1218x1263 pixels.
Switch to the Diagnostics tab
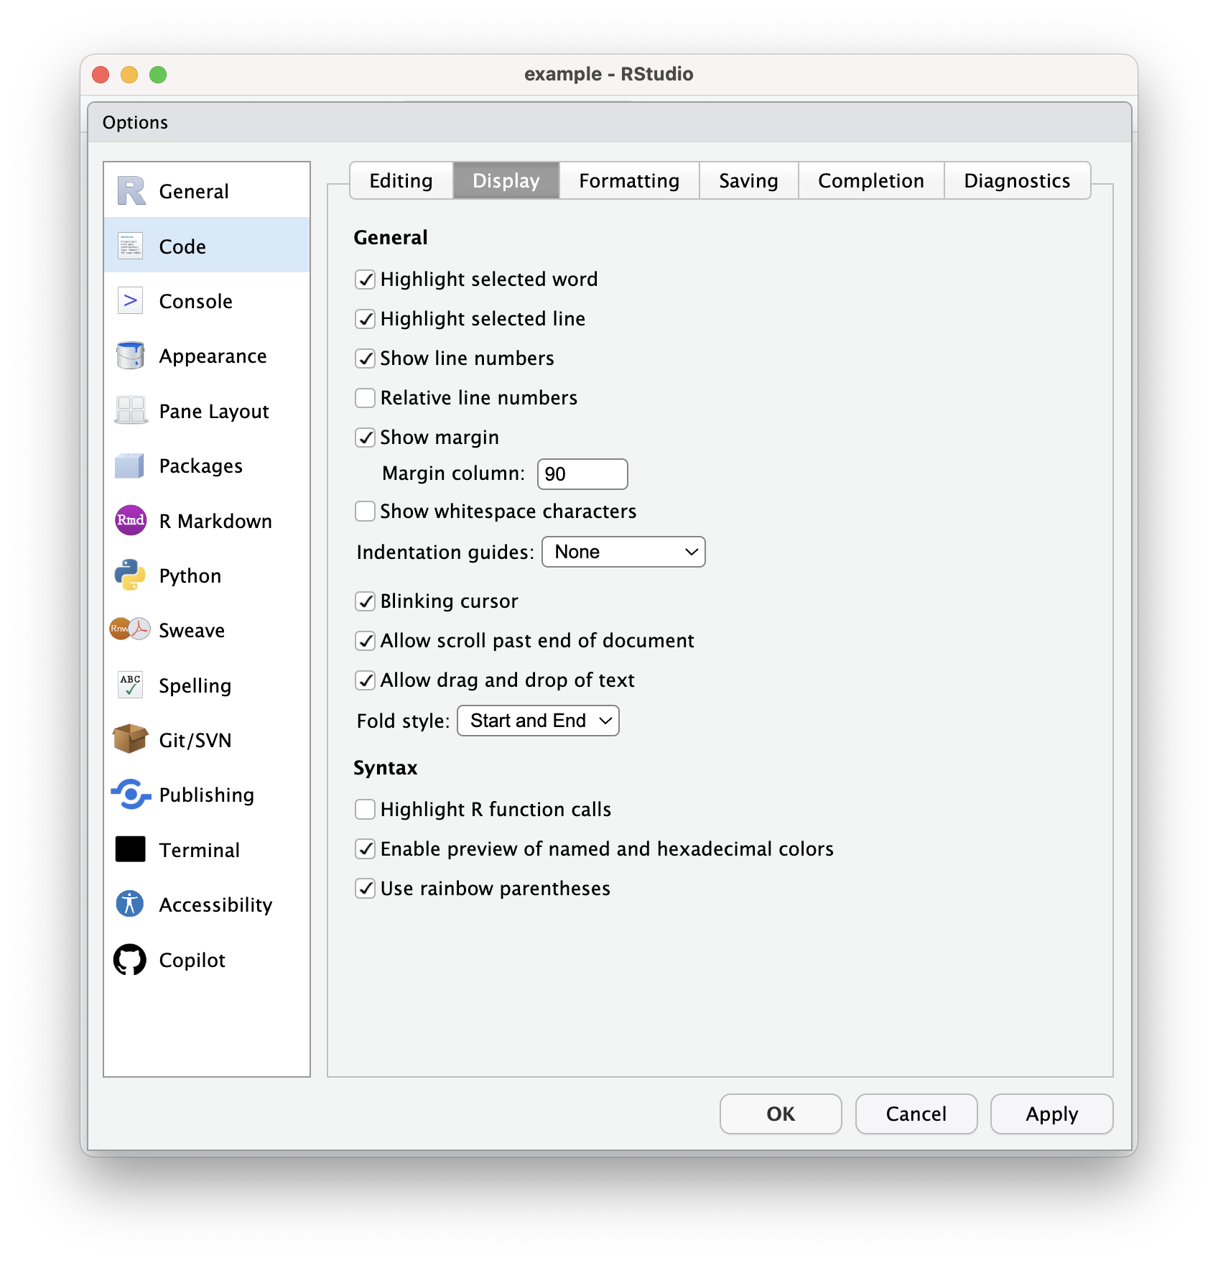click(x=1016, y=181)
